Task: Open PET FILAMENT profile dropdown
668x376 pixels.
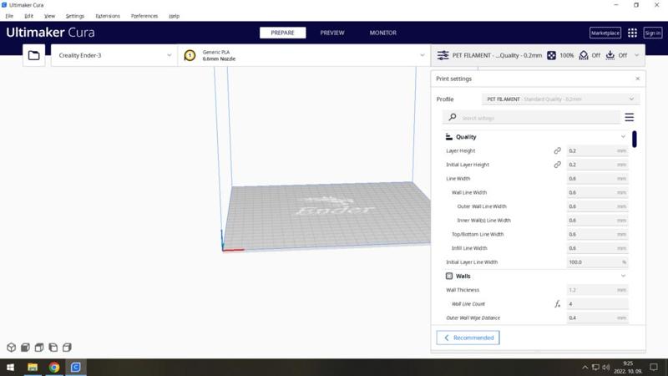Action: (560, 99)
